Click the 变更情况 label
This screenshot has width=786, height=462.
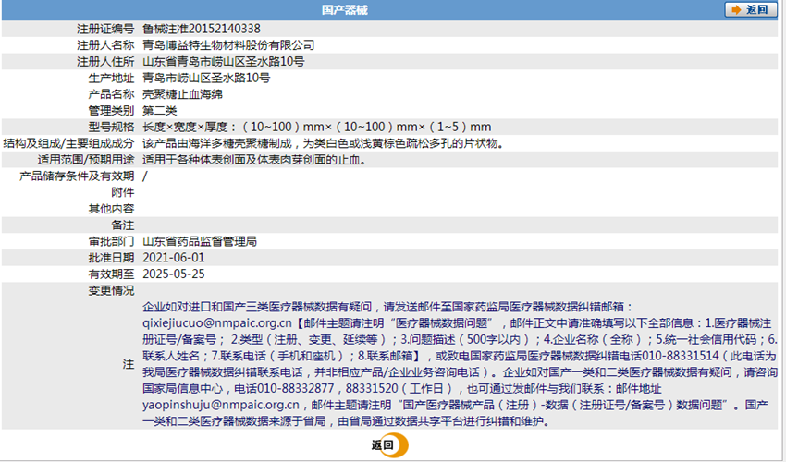[x=111, y=291]
